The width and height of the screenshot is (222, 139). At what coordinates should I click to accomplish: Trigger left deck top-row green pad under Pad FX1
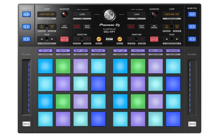[x=63, y=66]
